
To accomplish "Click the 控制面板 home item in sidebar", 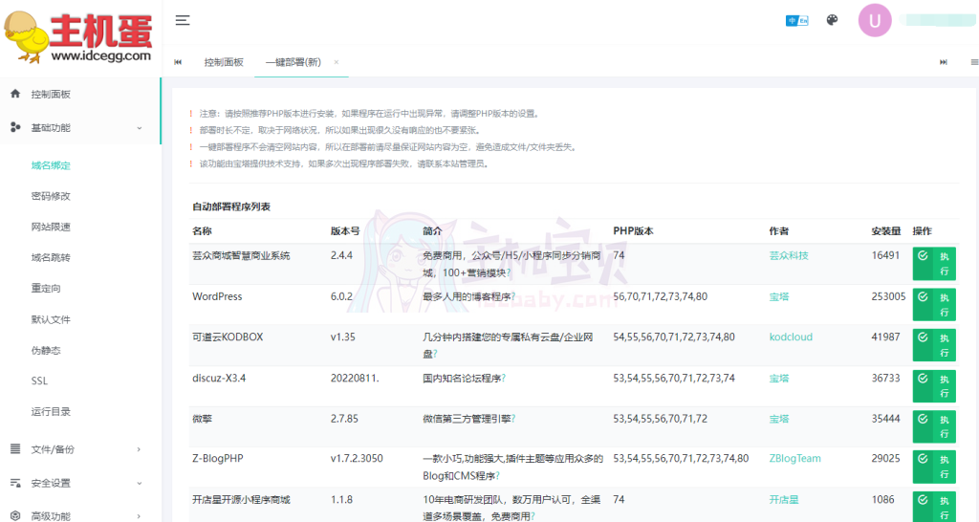I will [50, 95].
